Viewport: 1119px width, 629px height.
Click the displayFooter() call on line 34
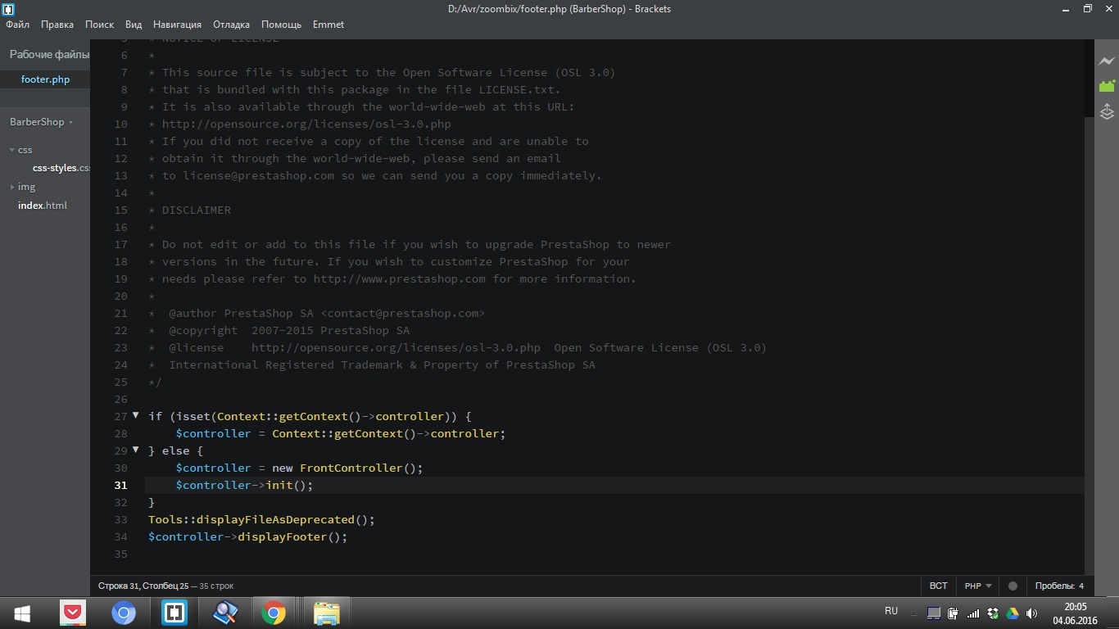pos(292,536)
